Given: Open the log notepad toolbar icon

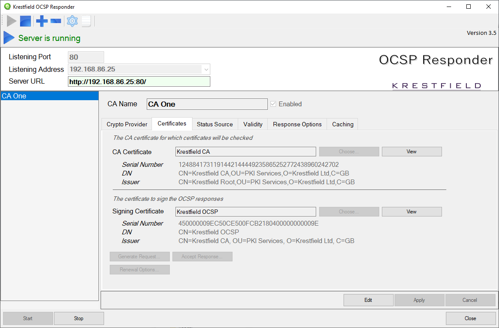Looking at the screenshot, I should 86,21.
